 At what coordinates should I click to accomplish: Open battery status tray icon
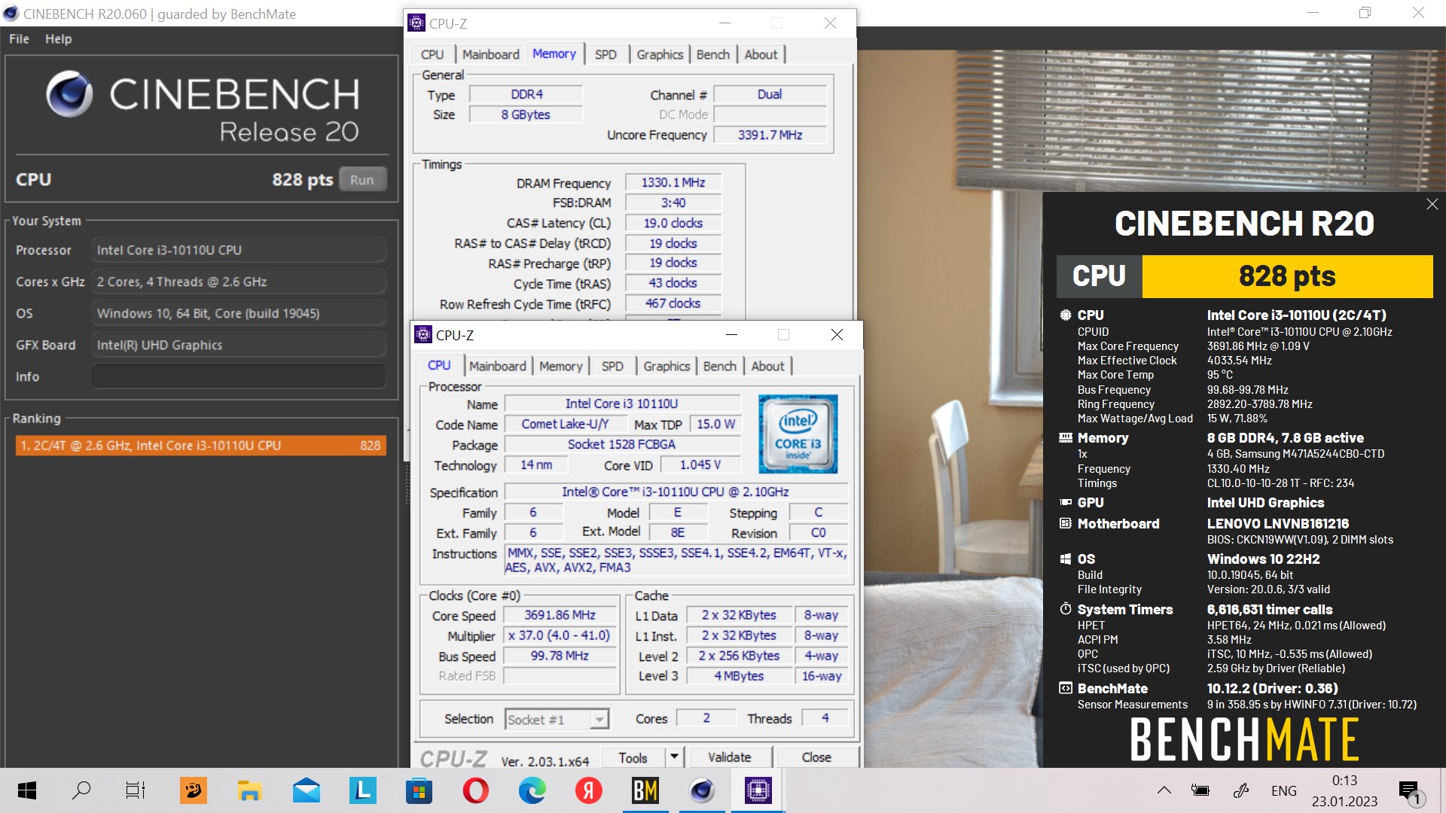point(1200,790)
